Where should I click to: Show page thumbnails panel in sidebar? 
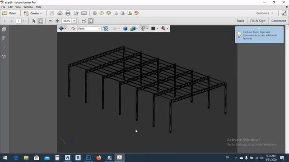[x=4, y=29]
